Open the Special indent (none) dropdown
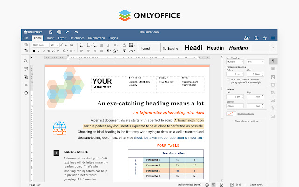The height and width of the screenshot is (187, 299). (x=235, y=106)
